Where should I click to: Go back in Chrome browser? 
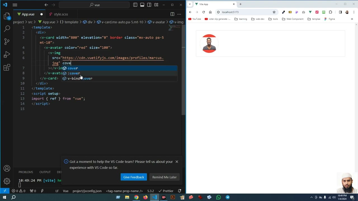[x=190, y=12]
